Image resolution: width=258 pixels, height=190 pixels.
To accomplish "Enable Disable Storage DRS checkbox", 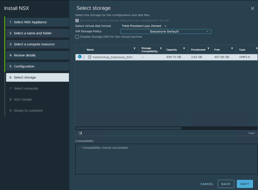I will (77, 37).
